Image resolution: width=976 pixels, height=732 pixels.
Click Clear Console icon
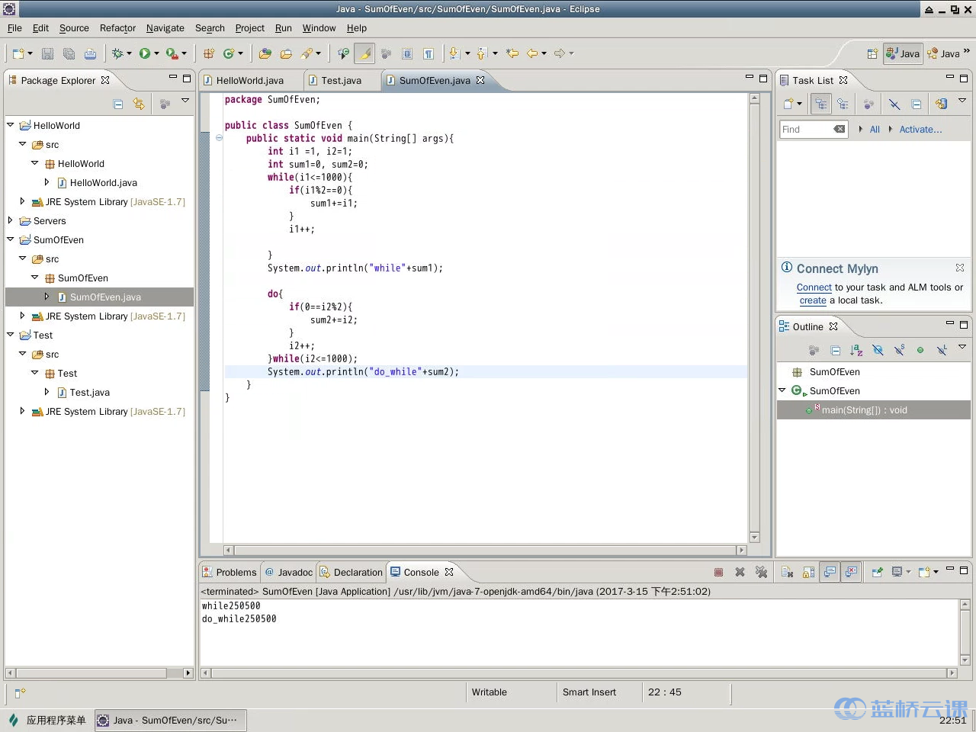(x=788, y=572)
